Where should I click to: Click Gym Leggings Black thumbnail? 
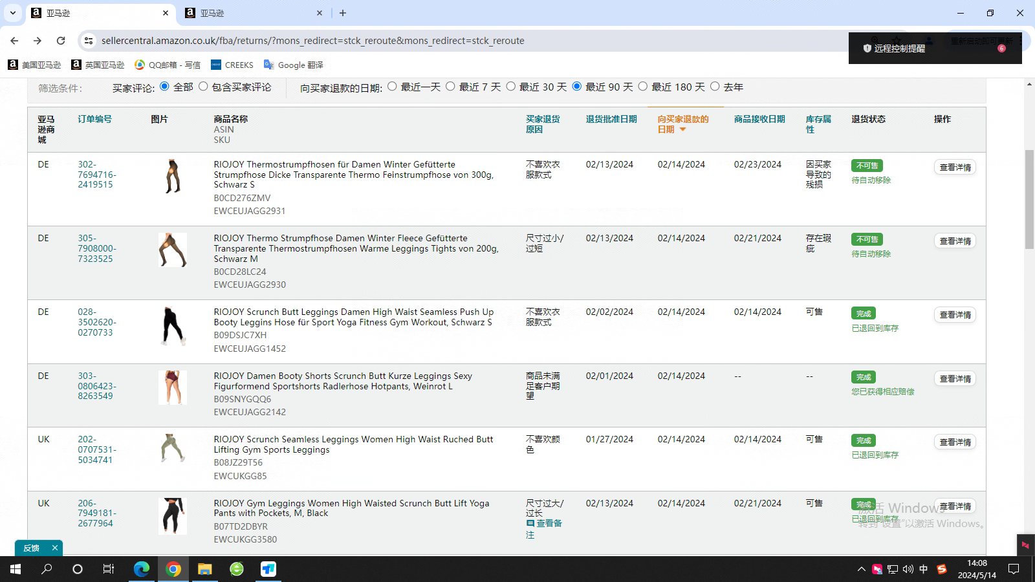[x=173, y=516]
